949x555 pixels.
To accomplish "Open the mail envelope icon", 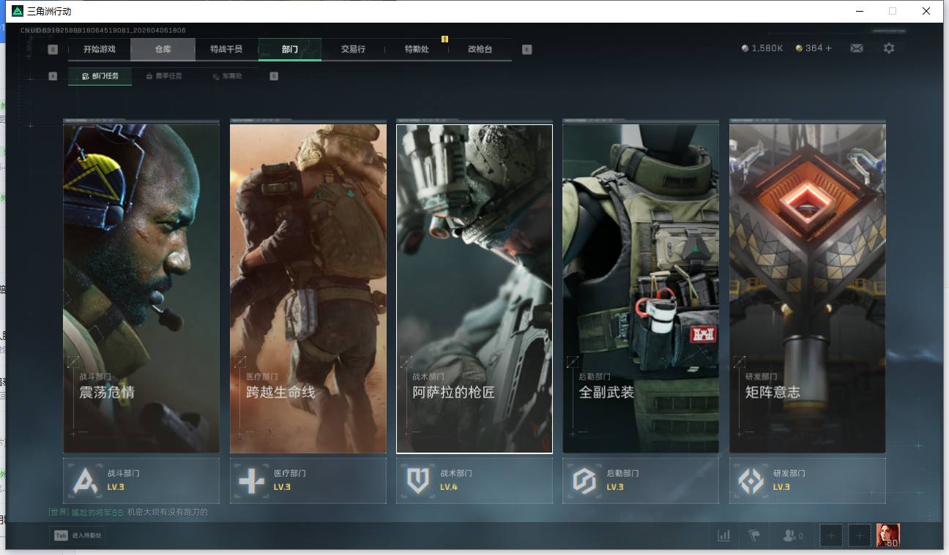I will [x=856, y=48].
